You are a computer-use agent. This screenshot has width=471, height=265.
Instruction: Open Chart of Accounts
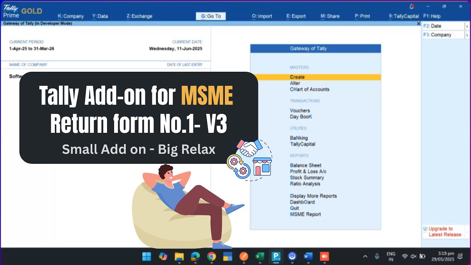pos(309,89)
